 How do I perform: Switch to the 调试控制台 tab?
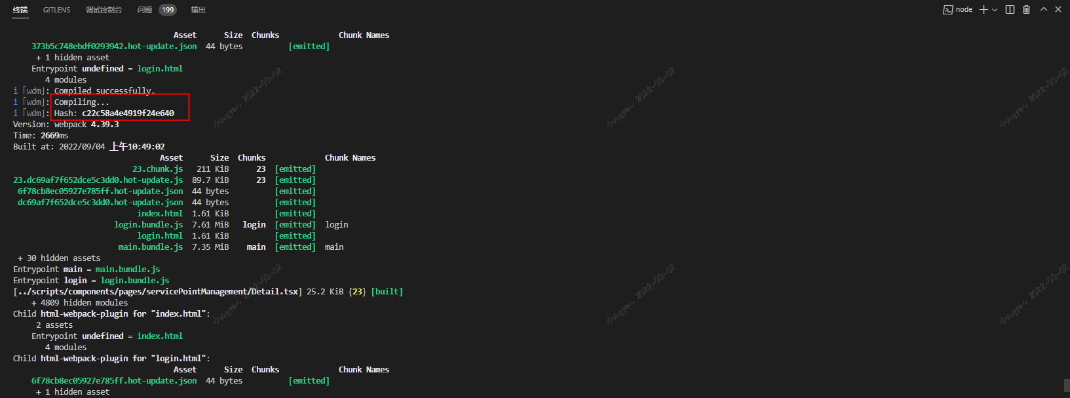pyautogui.click(x=104, y=10)
